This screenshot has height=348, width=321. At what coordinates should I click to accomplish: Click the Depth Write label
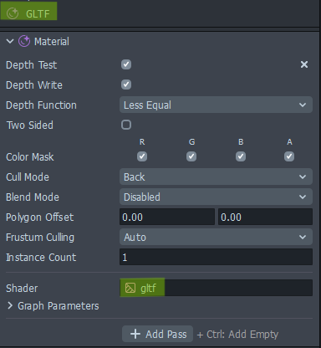click(x=34, y=85)
